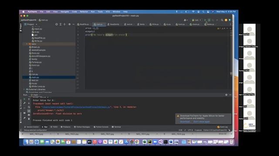Click New Vision Foundation participant thumbnail
The width and height of the screenshot is (279, 156).
pyautogui.click(x=249, y=125)
